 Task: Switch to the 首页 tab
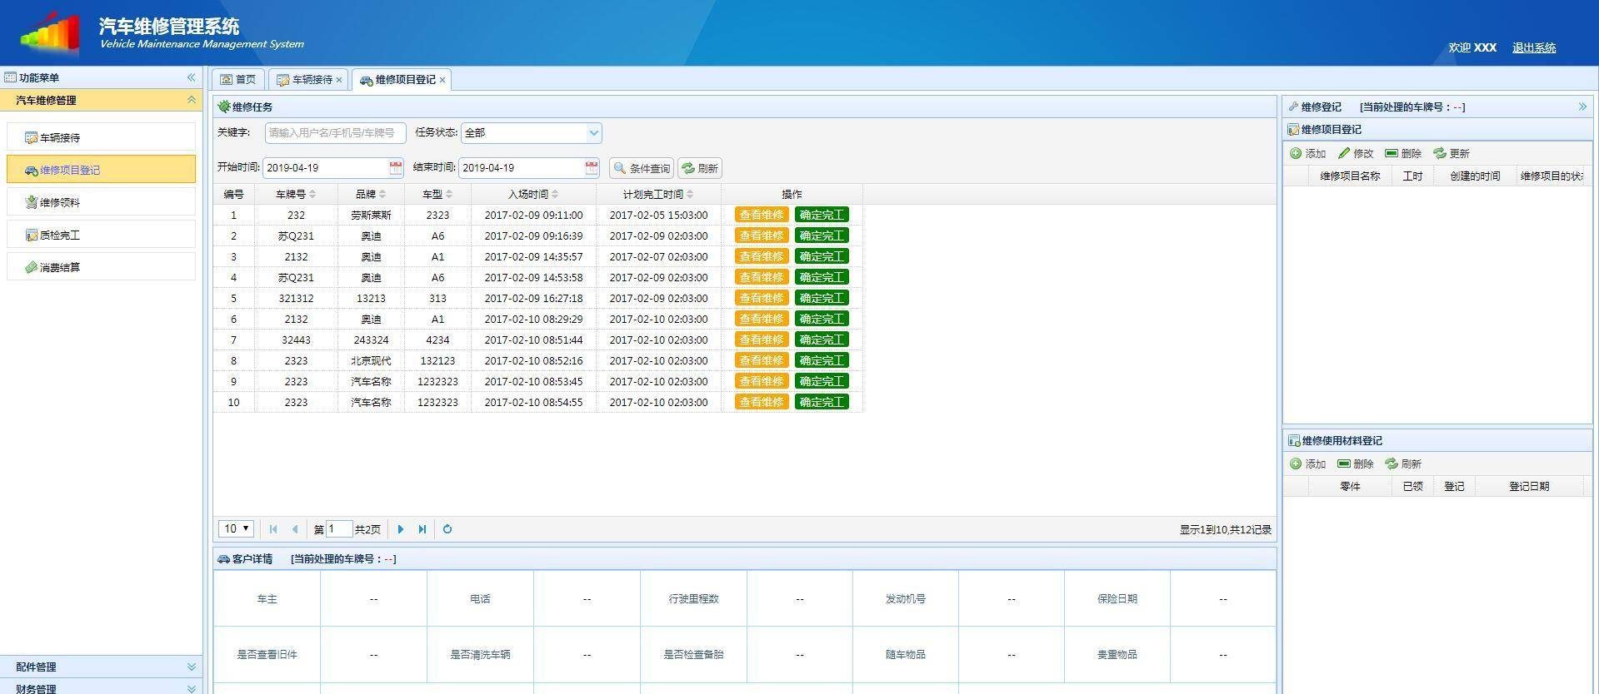[x=238, y=80]
